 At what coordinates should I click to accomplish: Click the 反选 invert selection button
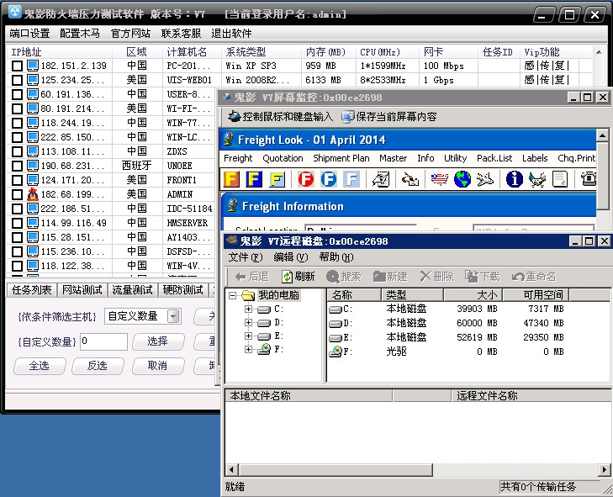pyautogui.click(x=90, y=366)
